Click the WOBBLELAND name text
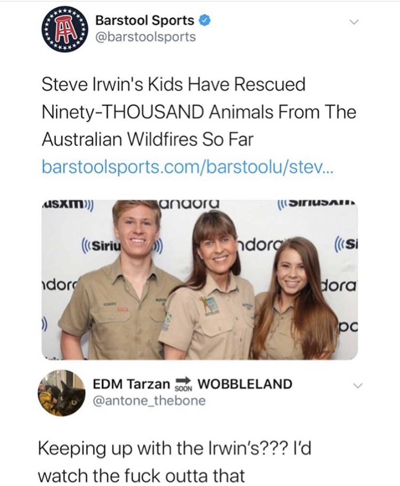This screenshot has height=486, width=400. [x=245, y=384]
